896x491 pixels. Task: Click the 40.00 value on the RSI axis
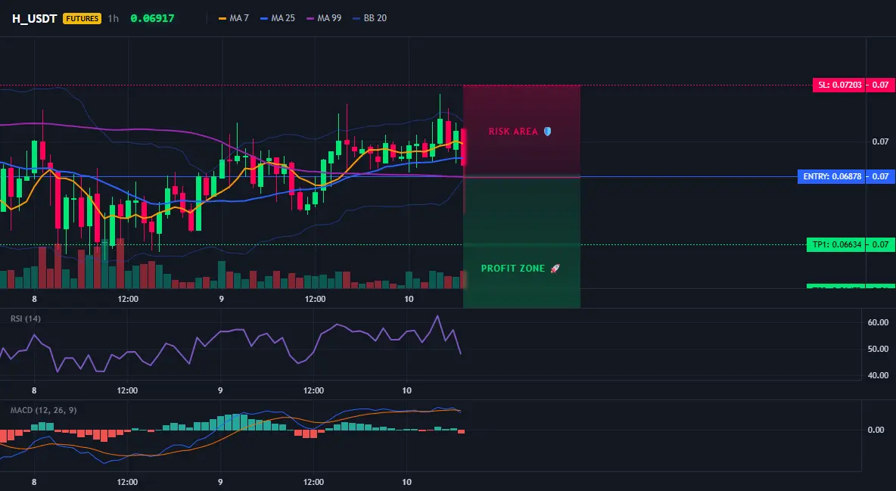tap(878, 375)
